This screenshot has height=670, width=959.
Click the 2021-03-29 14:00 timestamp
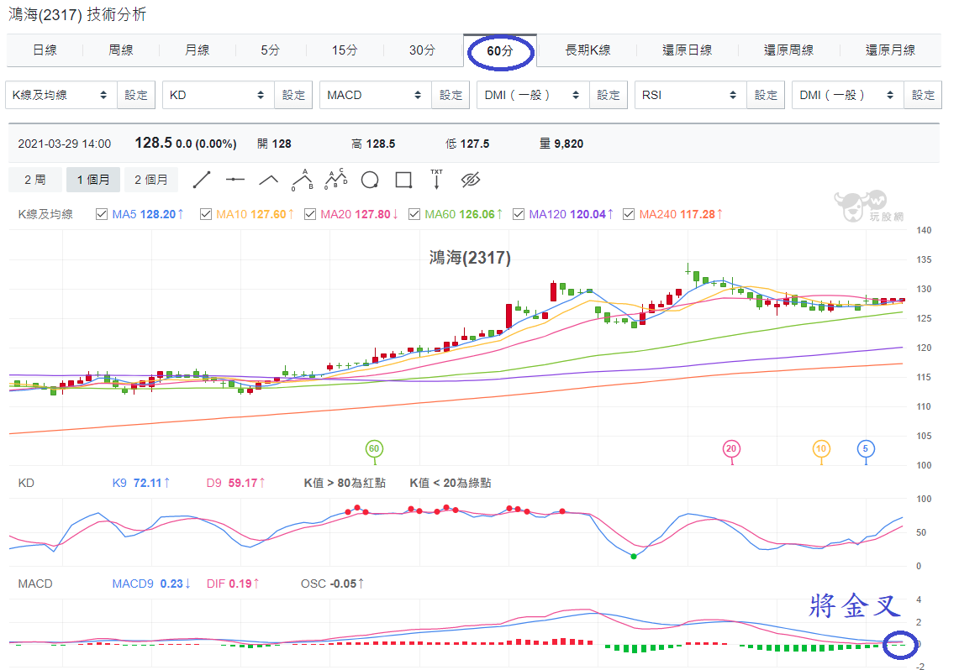click(x=64, y=144)
